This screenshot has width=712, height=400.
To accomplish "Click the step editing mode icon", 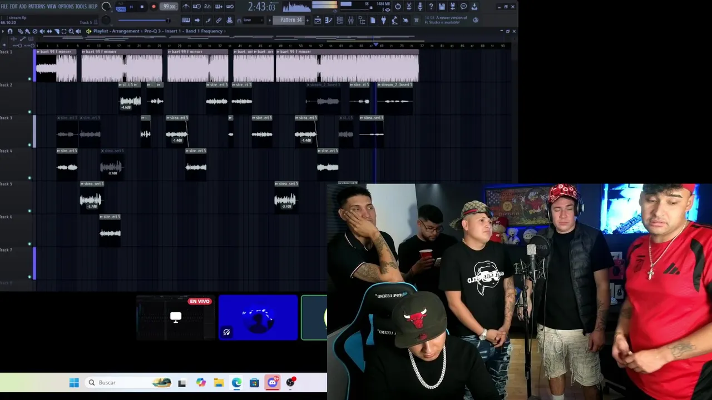I will 208,21.
